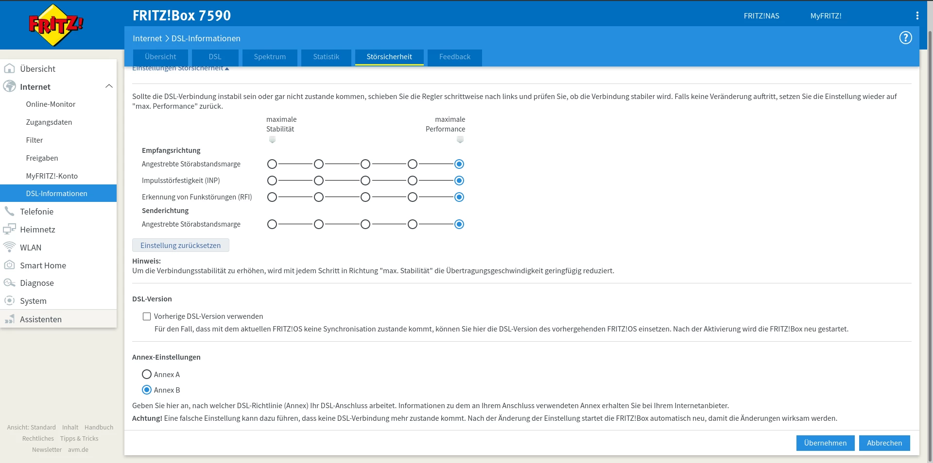The height and width of the screenshot is (463, 933).
Task: Select second step for Empfangsrichtung Störabstandsmarge
Action: coord(319,164)
